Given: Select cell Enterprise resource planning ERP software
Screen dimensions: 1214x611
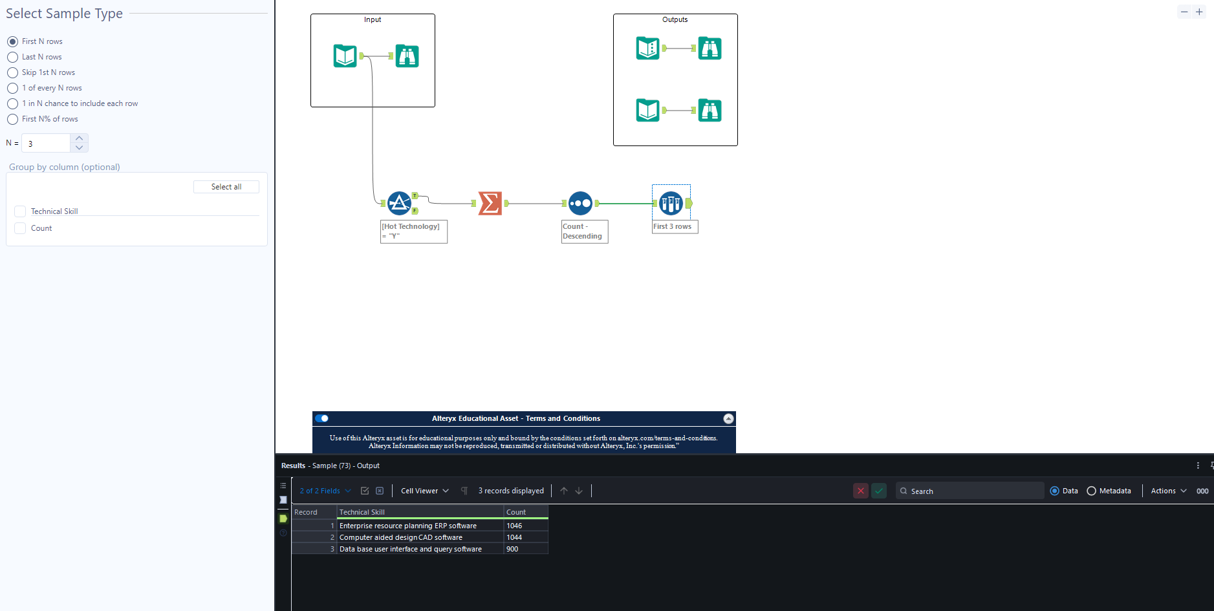Looking at the screenshot, I should 420,526.
